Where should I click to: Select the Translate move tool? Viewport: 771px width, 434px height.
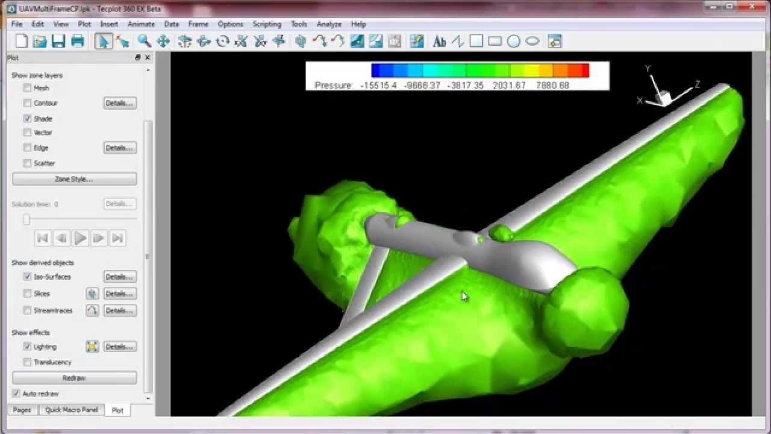pyautogui.click(x=163, y=41)
